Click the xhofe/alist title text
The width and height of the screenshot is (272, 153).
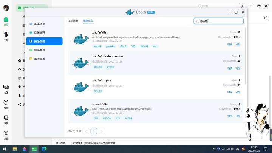tap(100, 32)
